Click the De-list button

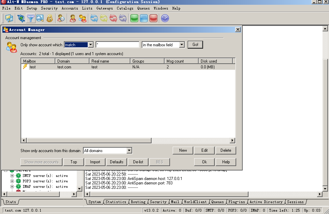(x=138, y=162)
